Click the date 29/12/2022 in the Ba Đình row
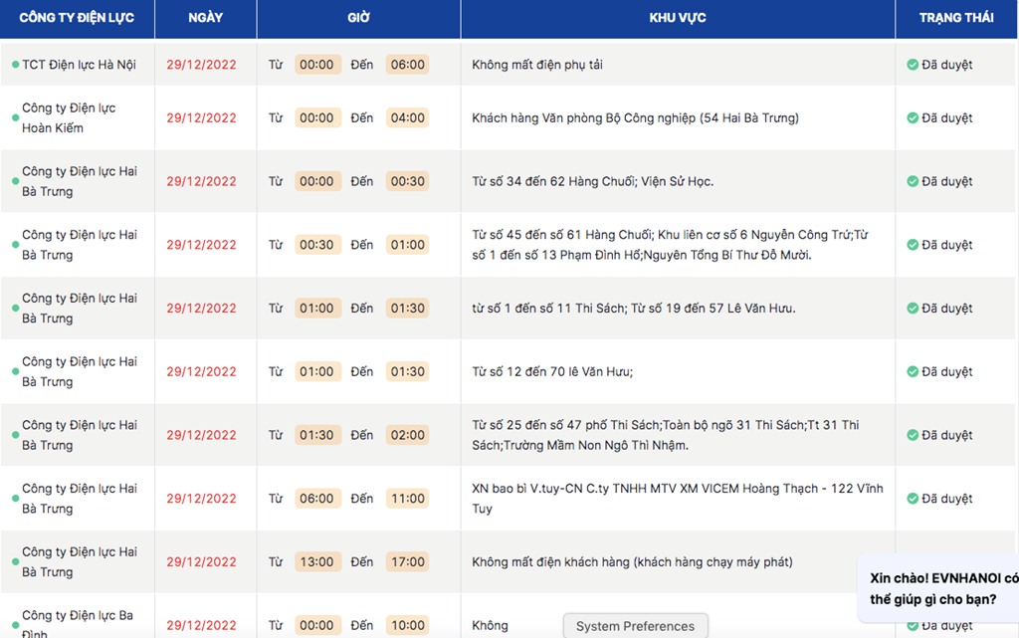This screenshot has width=1019, height=638. pyautogui.click(x=201, y=625)
